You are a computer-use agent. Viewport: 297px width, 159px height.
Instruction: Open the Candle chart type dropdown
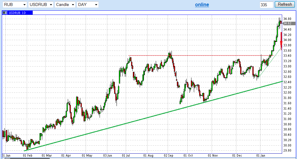[x=65, y=4]
